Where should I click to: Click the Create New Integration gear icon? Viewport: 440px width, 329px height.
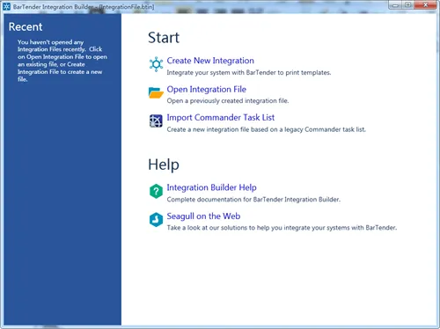click(156, 64)
